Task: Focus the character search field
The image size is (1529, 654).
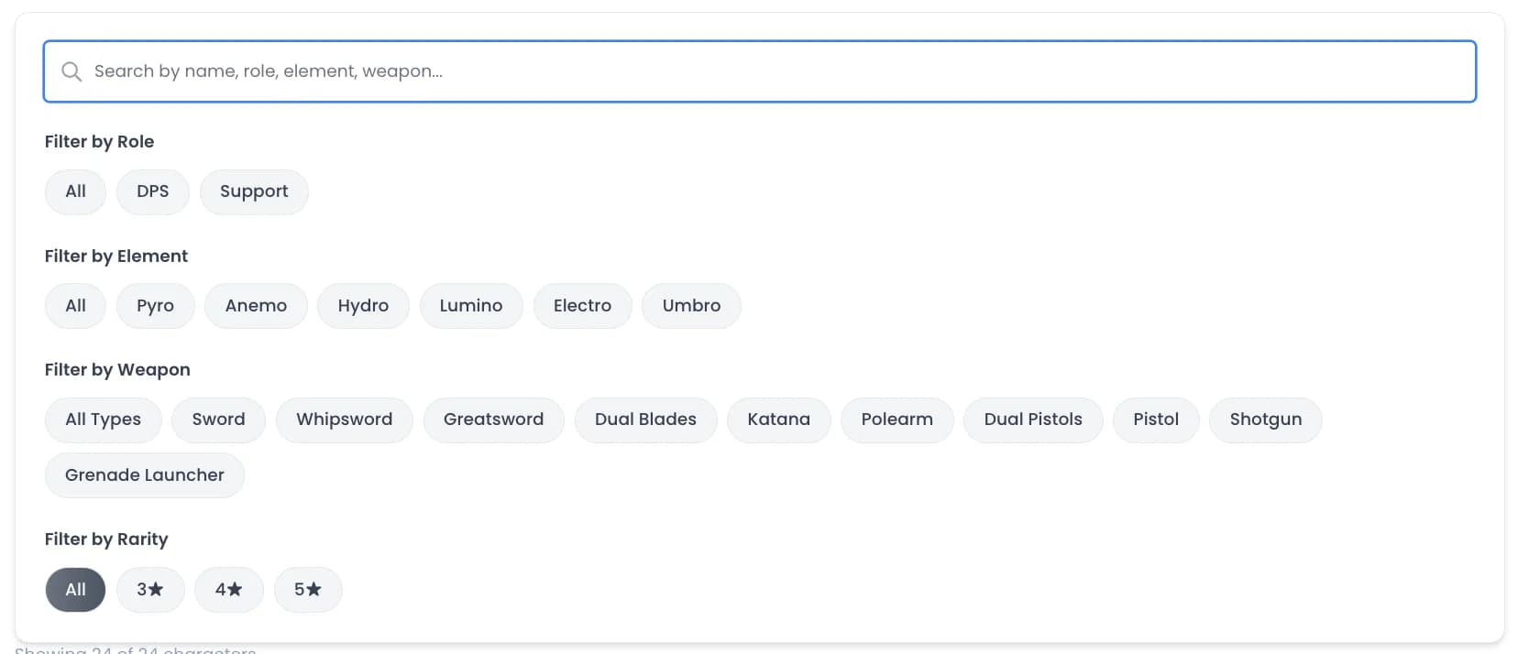Action: (759, 71)
